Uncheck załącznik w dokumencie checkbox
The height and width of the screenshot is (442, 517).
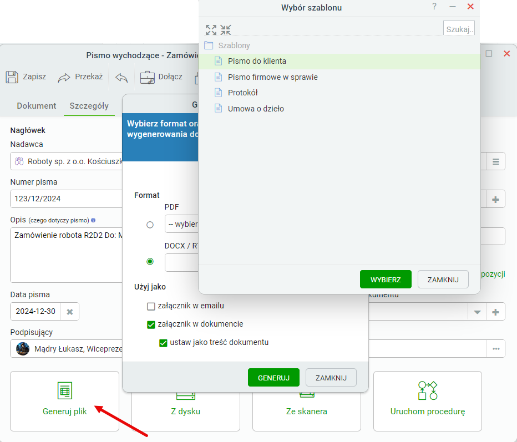(151, 324)
